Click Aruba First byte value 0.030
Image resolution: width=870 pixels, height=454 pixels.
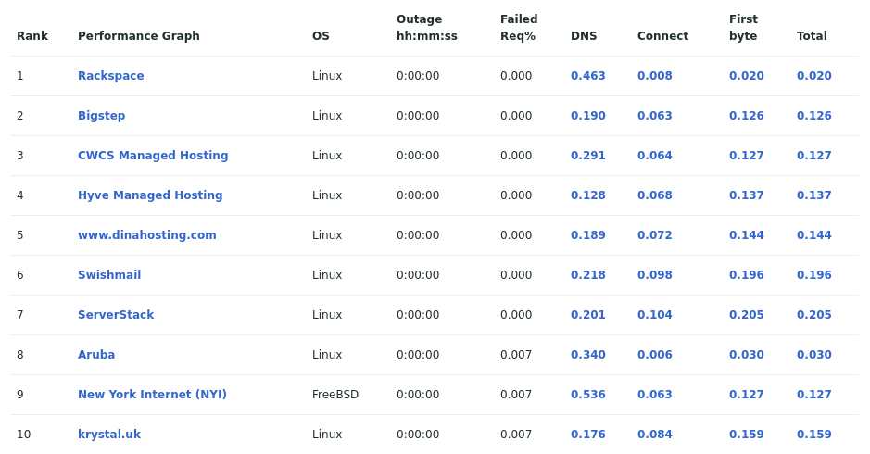pos(746,355)
